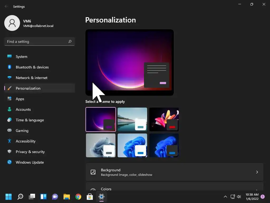Navigate to Time & language
270x203 pixels.
40,120
